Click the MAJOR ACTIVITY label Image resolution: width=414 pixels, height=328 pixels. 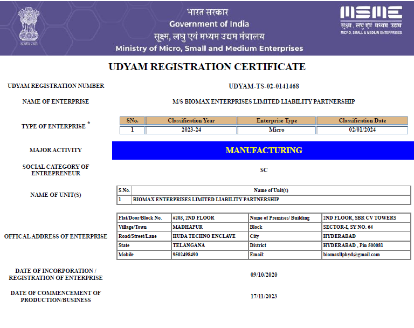coord(56,150)
